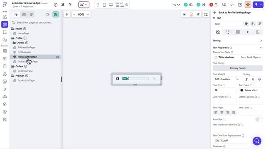265x149 pixels.
Task: Open the Media Assets icon in left rail
Action: 5,82
